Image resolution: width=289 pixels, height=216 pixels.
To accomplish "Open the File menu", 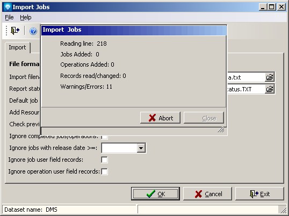I will 9,17.
